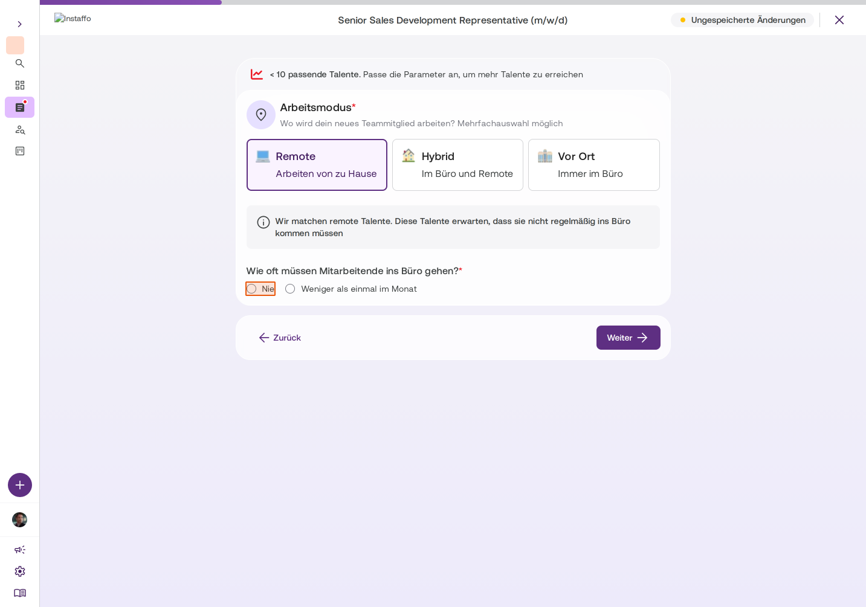Open the candidate search person icon
The height and width of the screenshot is (607, 866).
20,130
